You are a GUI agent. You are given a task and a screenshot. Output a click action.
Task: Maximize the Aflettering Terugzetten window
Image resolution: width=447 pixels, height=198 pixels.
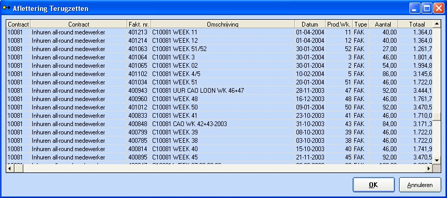click(x=427, y=8)
